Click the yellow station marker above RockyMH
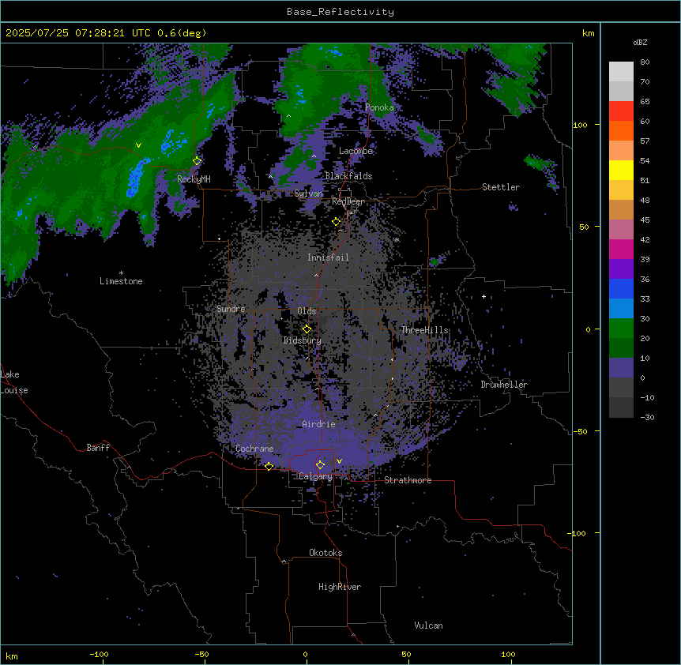The height and width of the screenshot is (665, 681). pos(197,161)
